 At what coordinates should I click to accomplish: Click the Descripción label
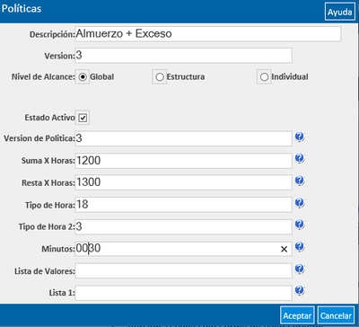click(x=52, y=34)
